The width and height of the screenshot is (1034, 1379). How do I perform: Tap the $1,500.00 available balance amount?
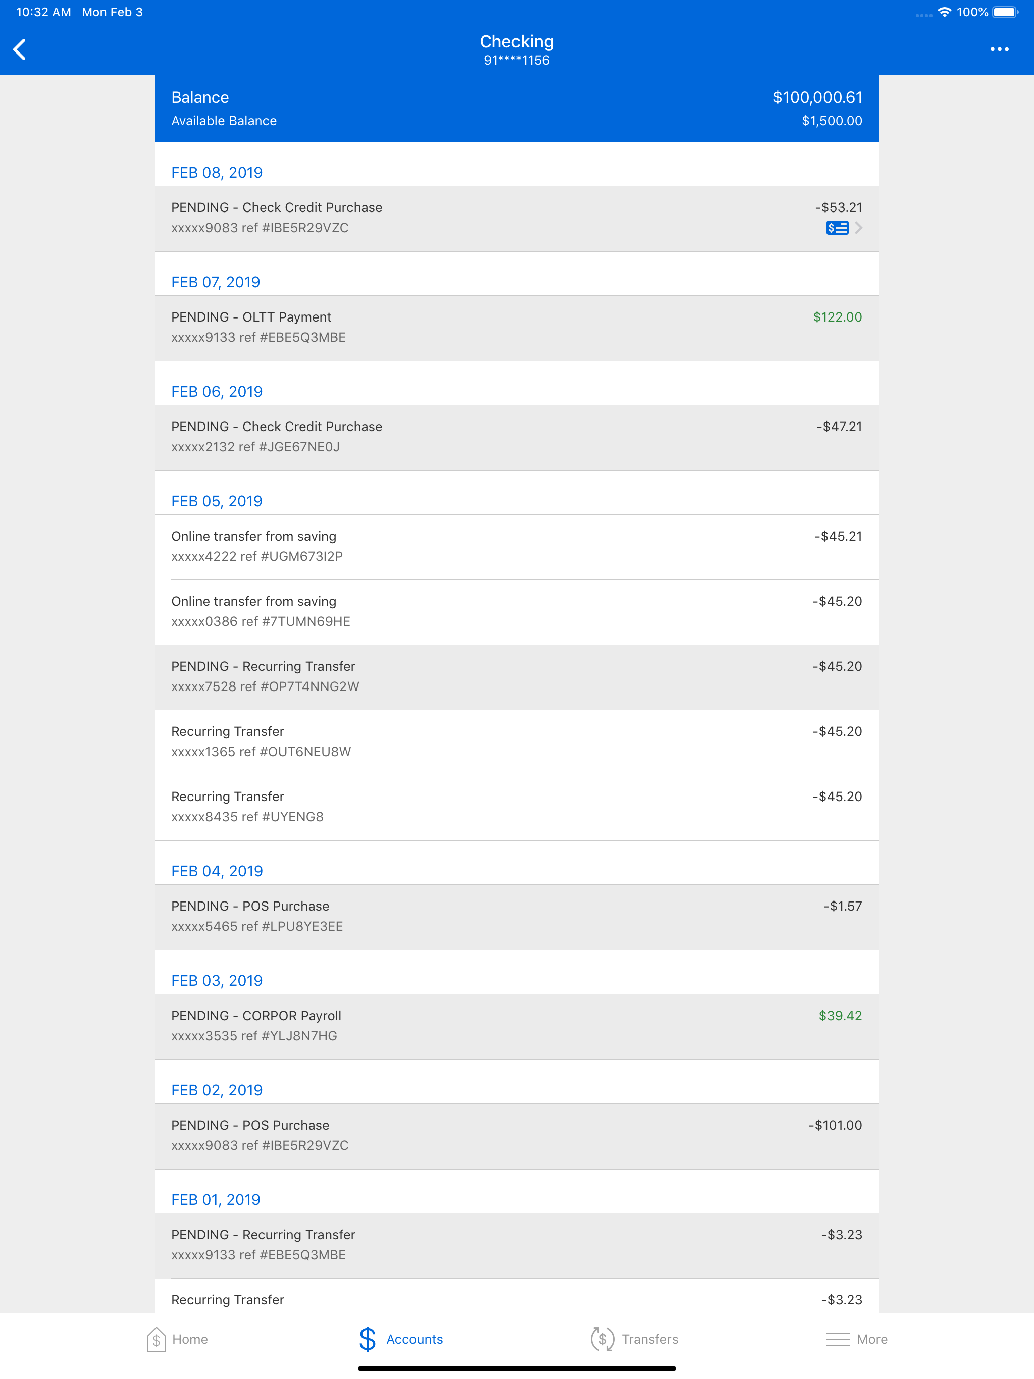click(x=832, y=121)
